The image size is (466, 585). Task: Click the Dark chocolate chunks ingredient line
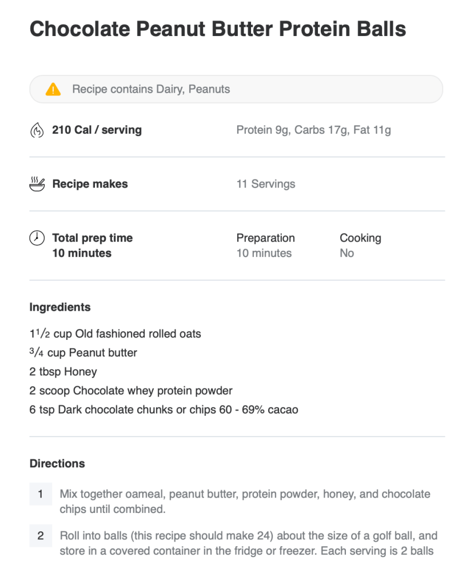tap(164, 410)
